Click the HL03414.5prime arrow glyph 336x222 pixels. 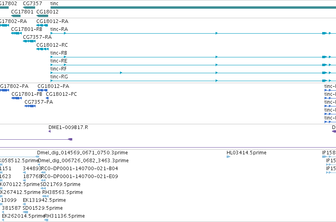(x=228, y=157)
